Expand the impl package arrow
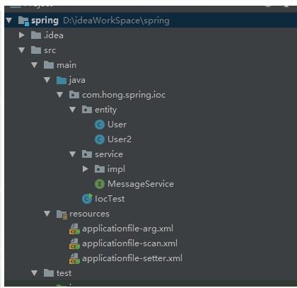Image resolution: width=297 pixels, height=288 pixels. coord(86,169)
